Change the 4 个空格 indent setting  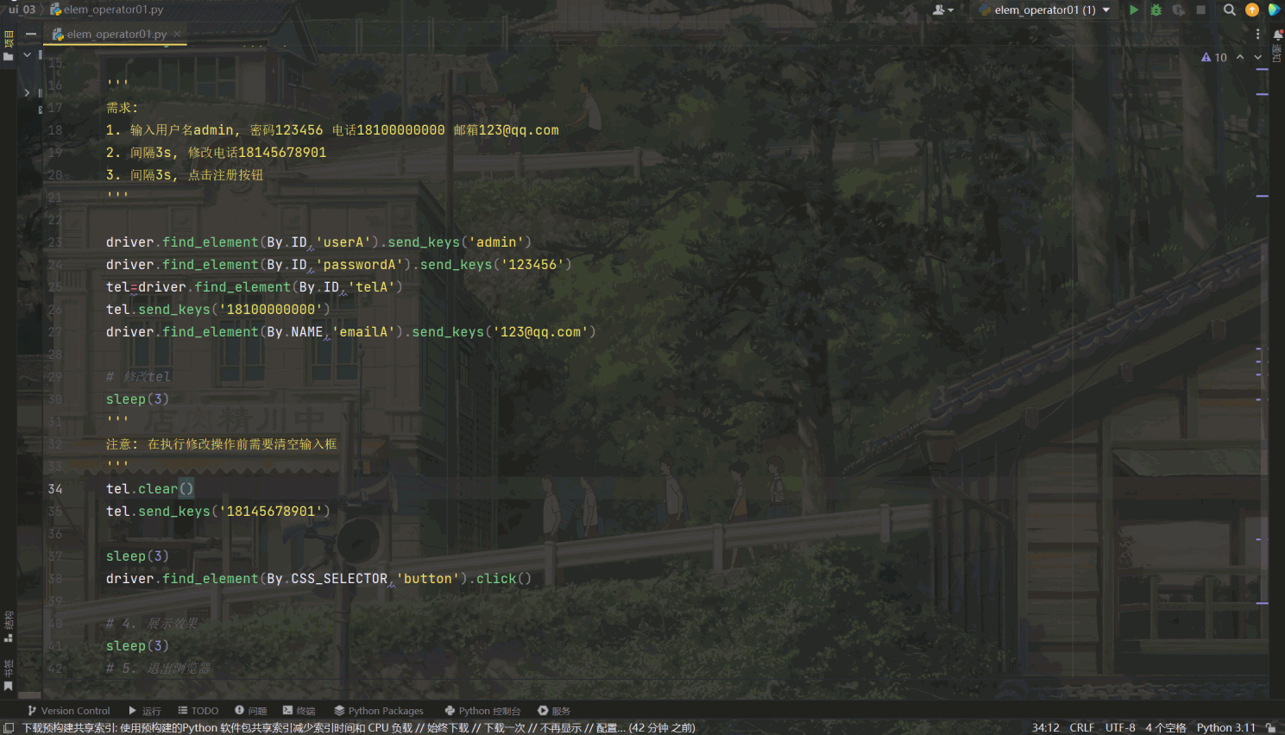[1165, 728]
